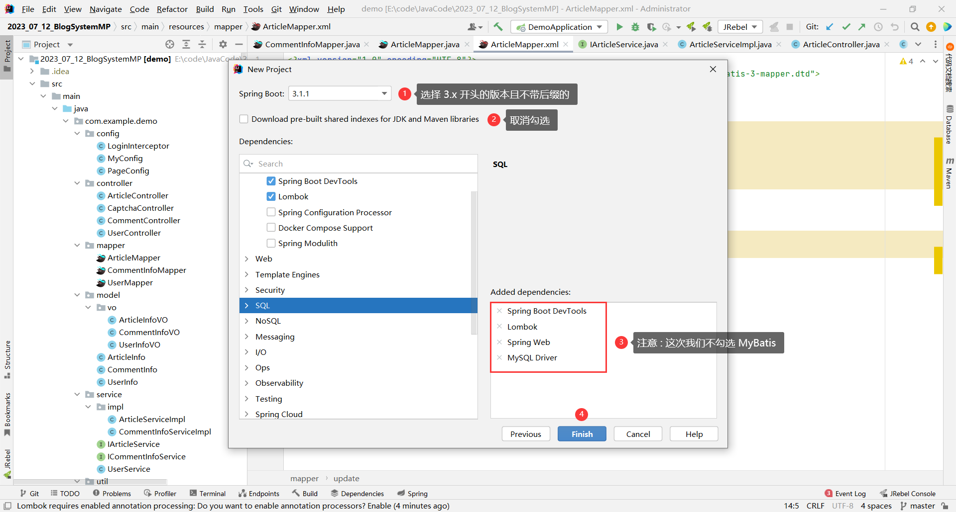Screen dimensions: 956x512
Task: Go back with the Previous button
Action: coord(526,434)
